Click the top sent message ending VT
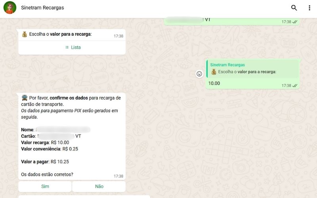The image size is (317, 198). (232, 21)
